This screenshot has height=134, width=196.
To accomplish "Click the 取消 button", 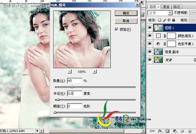I will click(126, 21).
